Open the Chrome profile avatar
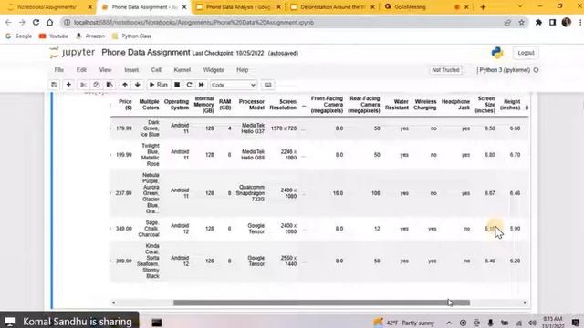584x328 pixels. click(567, 22)
